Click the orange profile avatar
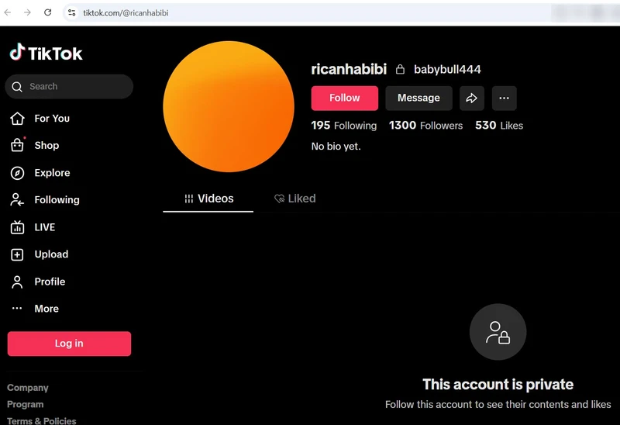This screenshot has height=425, width=620. (x=229, y=106)
